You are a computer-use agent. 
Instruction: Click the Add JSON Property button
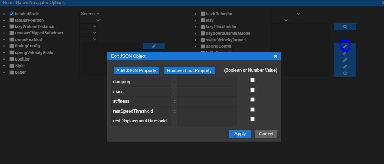136,70
